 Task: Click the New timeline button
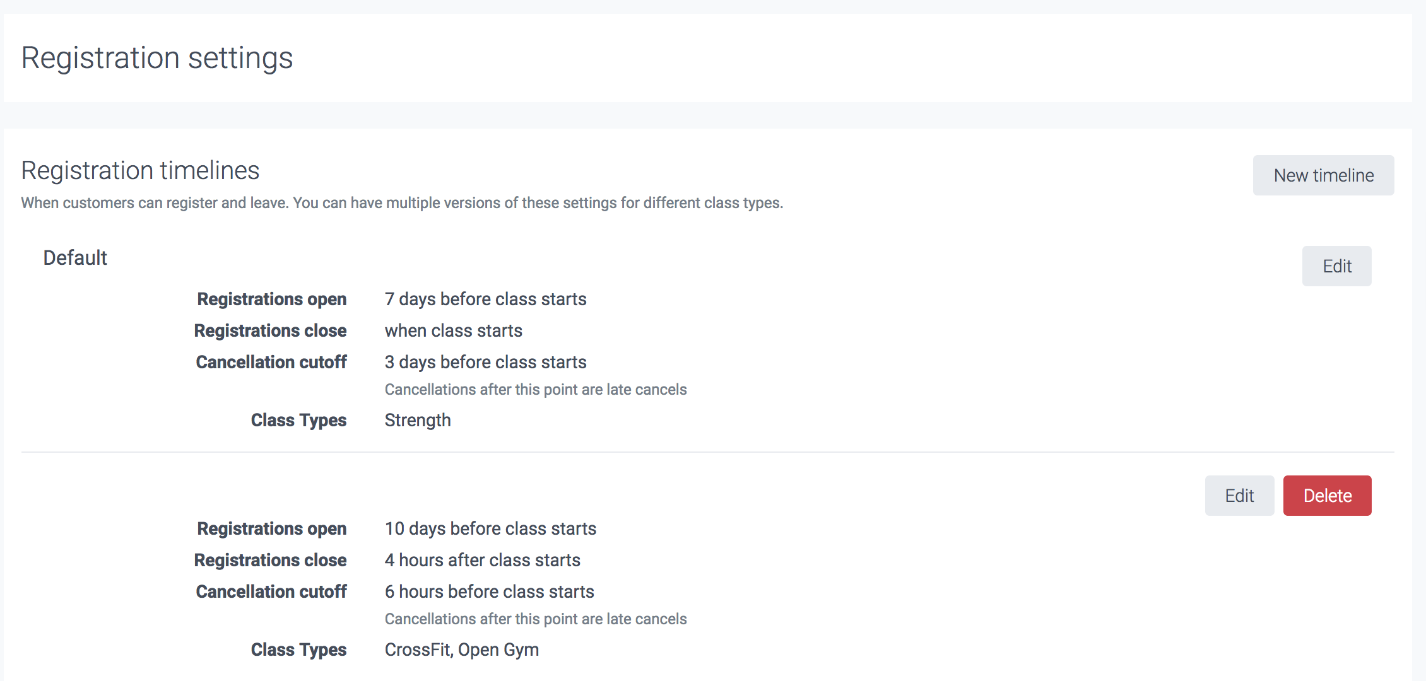[x=1323, y=175]
